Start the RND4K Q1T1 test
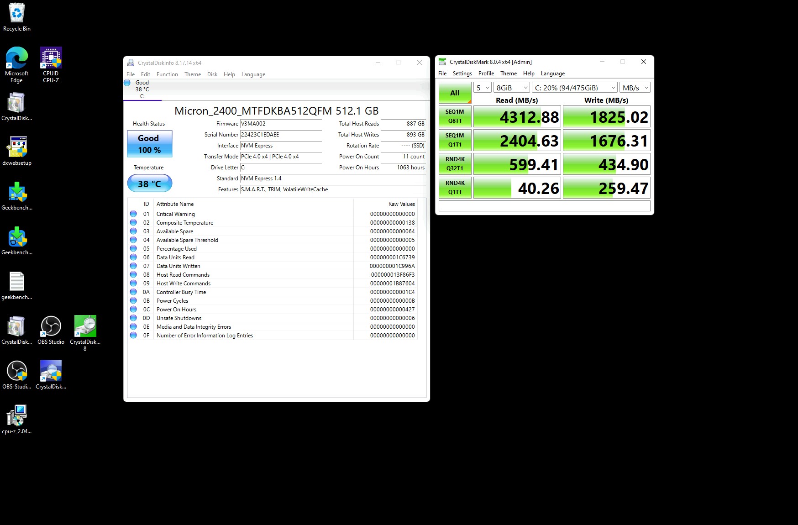This screenshot has width=798, height=525. click(455, 188)
